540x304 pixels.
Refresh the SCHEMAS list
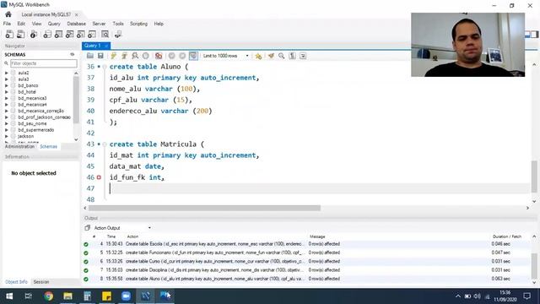[73, 54]
